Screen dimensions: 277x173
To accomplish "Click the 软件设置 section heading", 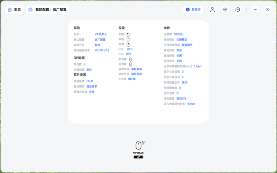I will (x=80, y=75).
